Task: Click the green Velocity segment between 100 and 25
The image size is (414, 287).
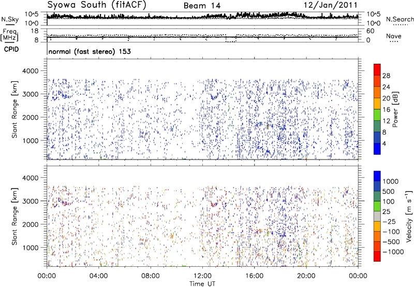Action: tap(377, 206)
